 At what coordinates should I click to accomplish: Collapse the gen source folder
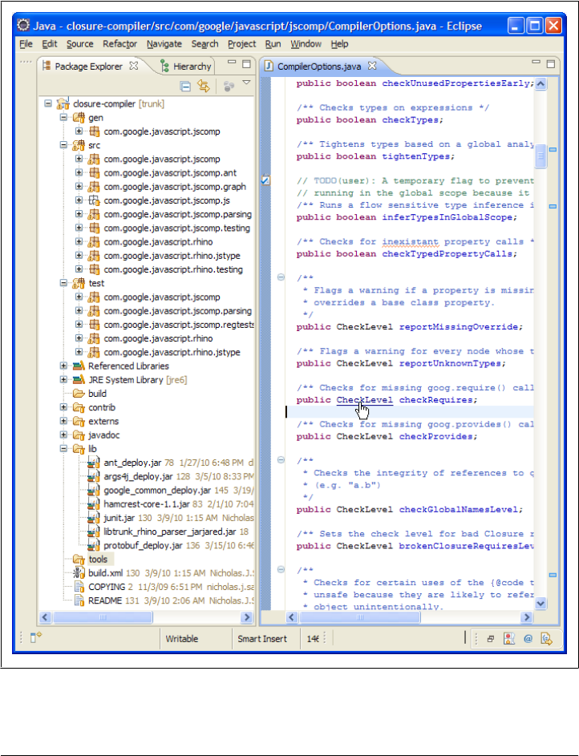(63, 118)
